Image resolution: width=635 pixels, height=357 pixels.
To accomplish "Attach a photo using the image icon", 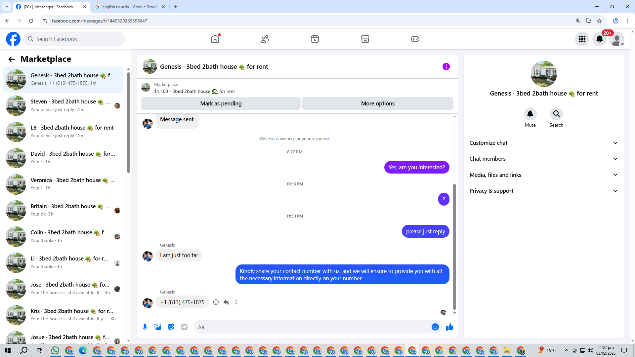I will point(158,327).
